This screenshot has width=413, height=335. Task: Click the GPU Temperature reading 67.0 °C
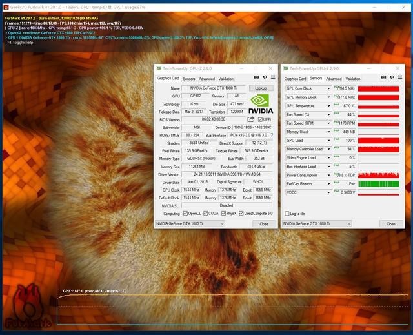pos(345,106)
